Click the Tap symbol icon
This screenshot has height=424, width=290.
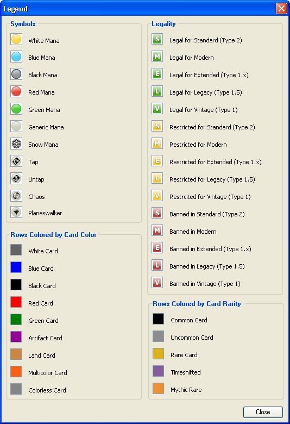pyautogui.click(x=16, y=161)
